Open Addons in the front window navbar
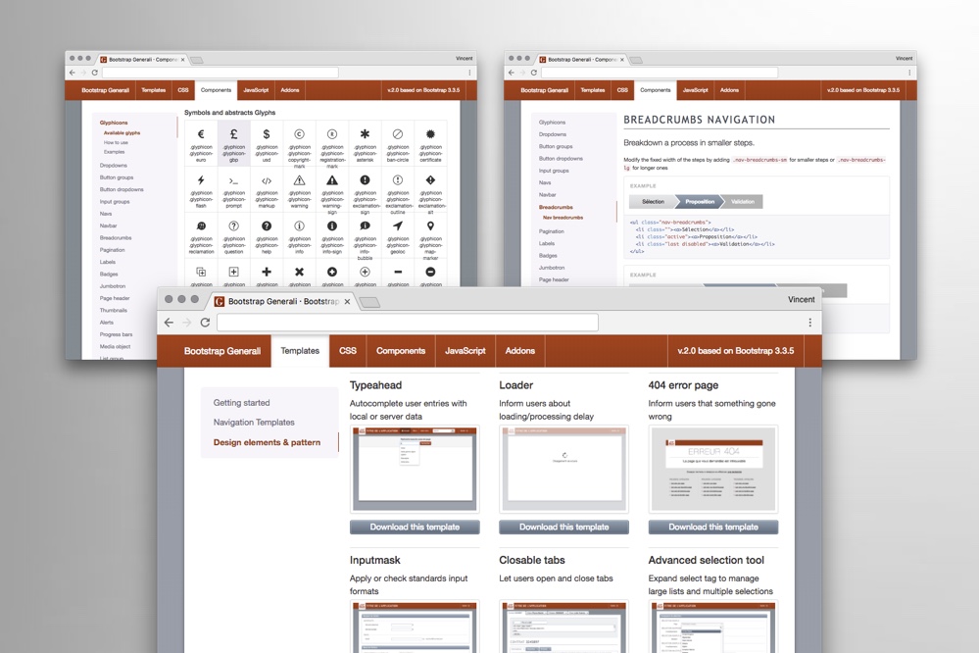 (520, 351)
